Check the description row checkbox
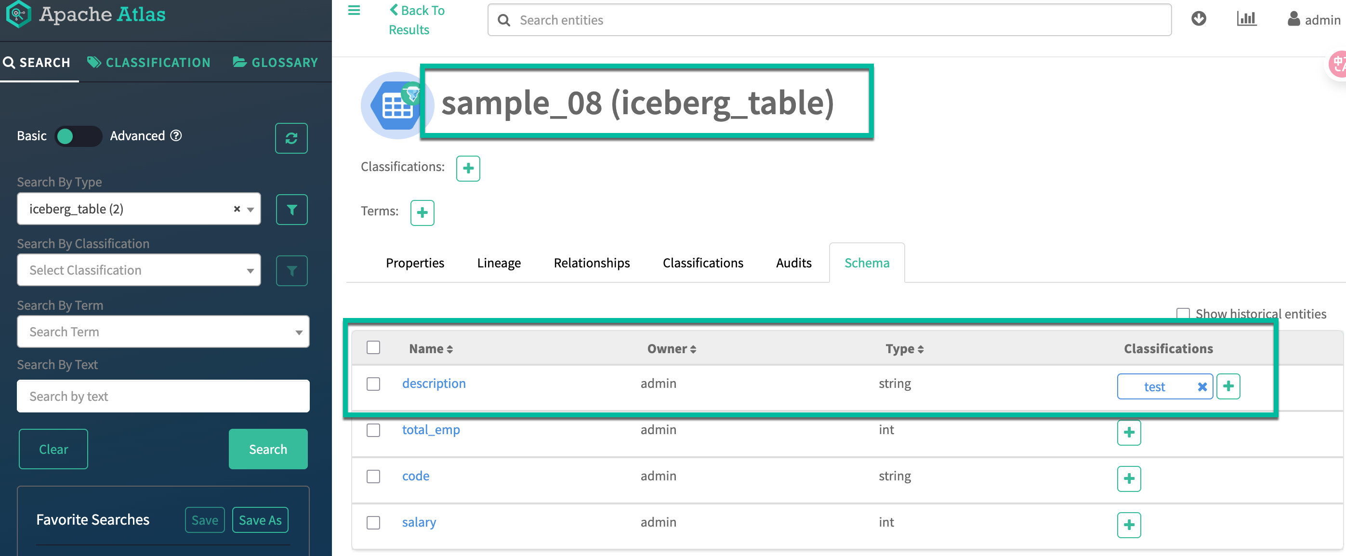The width and height of the screenshot is (1346, 556). coord(373,384)
